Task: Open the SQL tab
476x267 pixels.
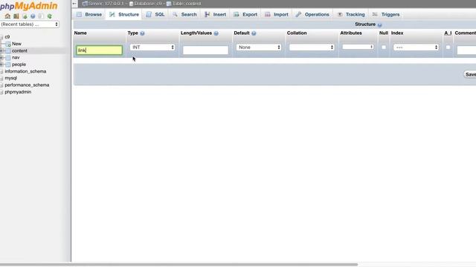Action: [155, 15]
